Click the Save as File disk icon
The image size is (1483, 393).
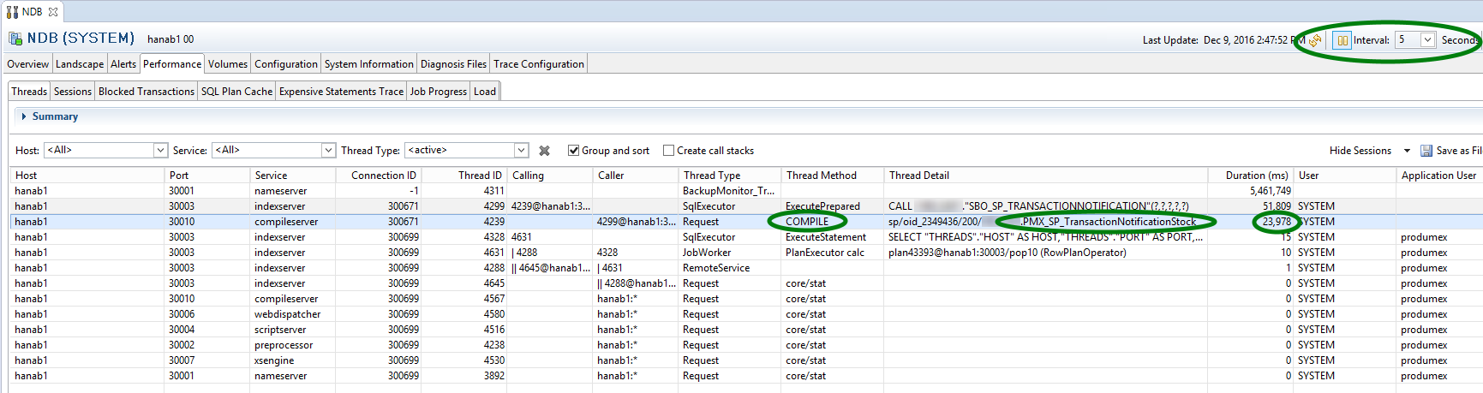[x=1426, y=151]
